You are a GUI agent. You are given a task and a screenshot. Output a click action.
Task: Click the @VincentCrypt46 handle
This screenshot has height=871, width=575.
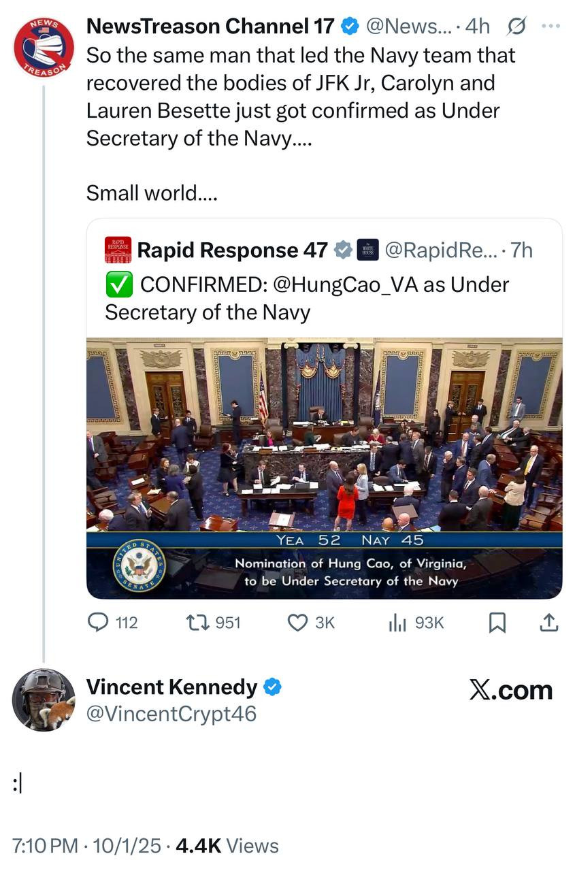click(x=171, y=714)
